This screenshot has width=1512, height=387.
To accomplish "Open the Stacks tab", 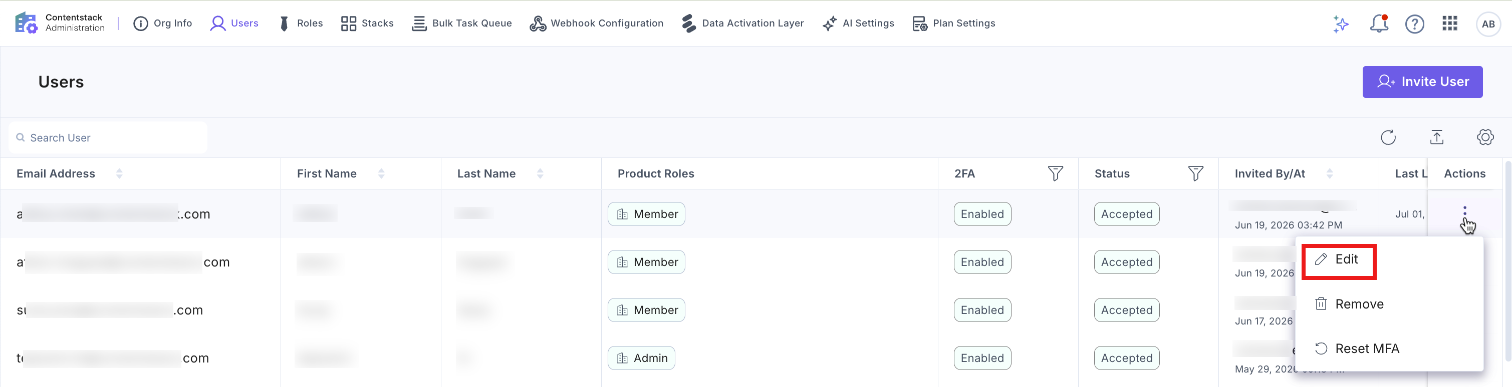I will (367, 23).
